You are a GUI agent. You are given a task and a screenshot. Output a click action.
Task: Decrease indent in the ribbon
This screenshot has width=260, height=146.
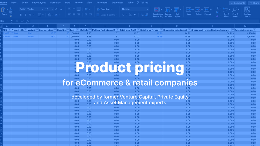[x=86, y=15]
